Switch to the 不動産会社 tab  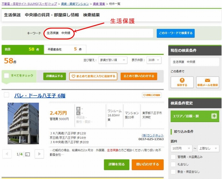click(65, 49)
